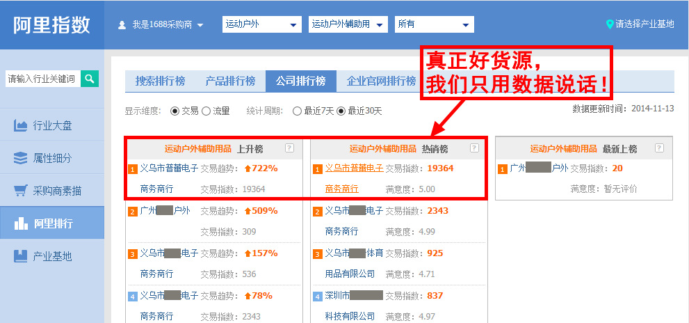Click rank 3 badge in the 上升榜 list
Image resolution: width=689 pixels, height=323 pixels.
tap(133, 254)
